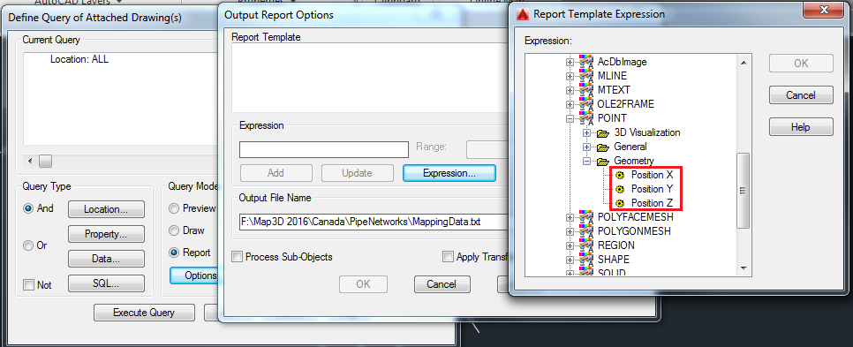Click the SHAPE object class icon

585,260
